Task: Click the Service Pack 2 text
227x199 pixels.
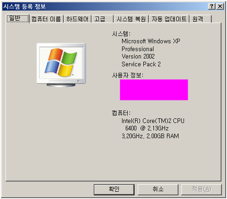Action: pyautogui.click(x=141, y=64)
